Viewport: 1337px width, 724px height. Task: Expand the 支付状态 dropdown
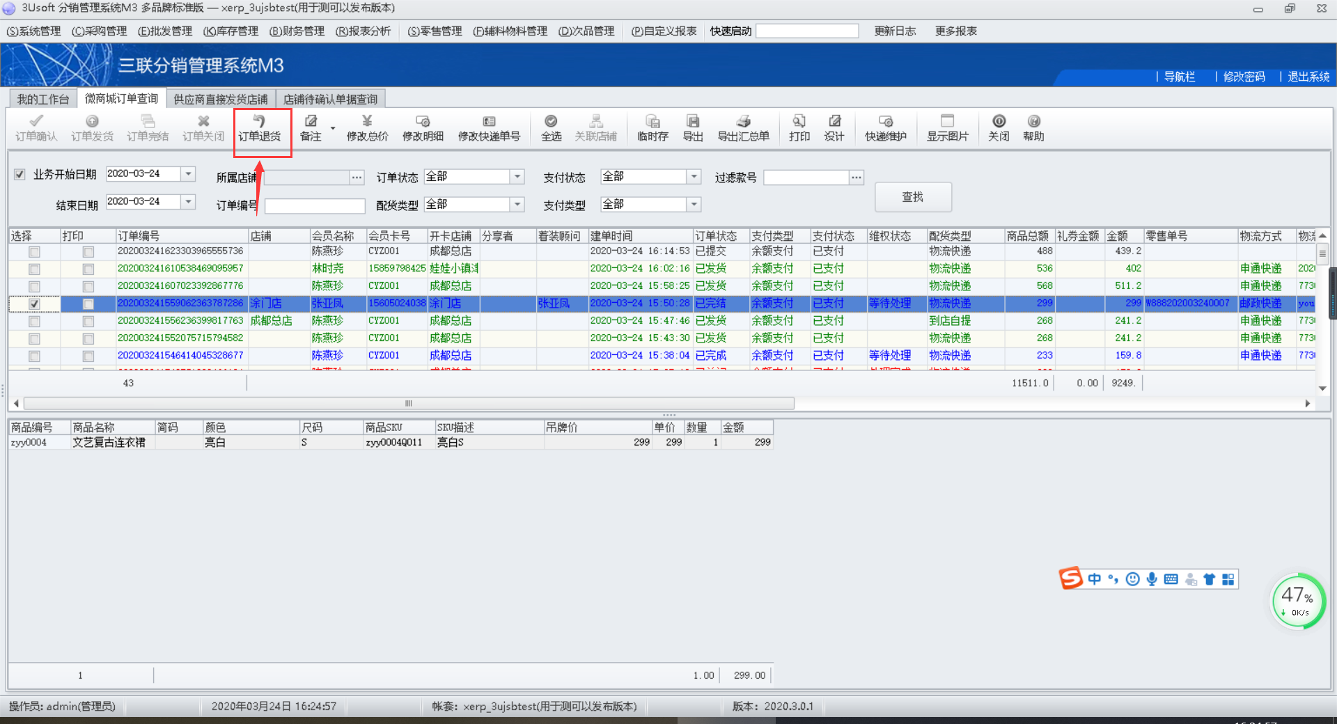pos(694,177)
